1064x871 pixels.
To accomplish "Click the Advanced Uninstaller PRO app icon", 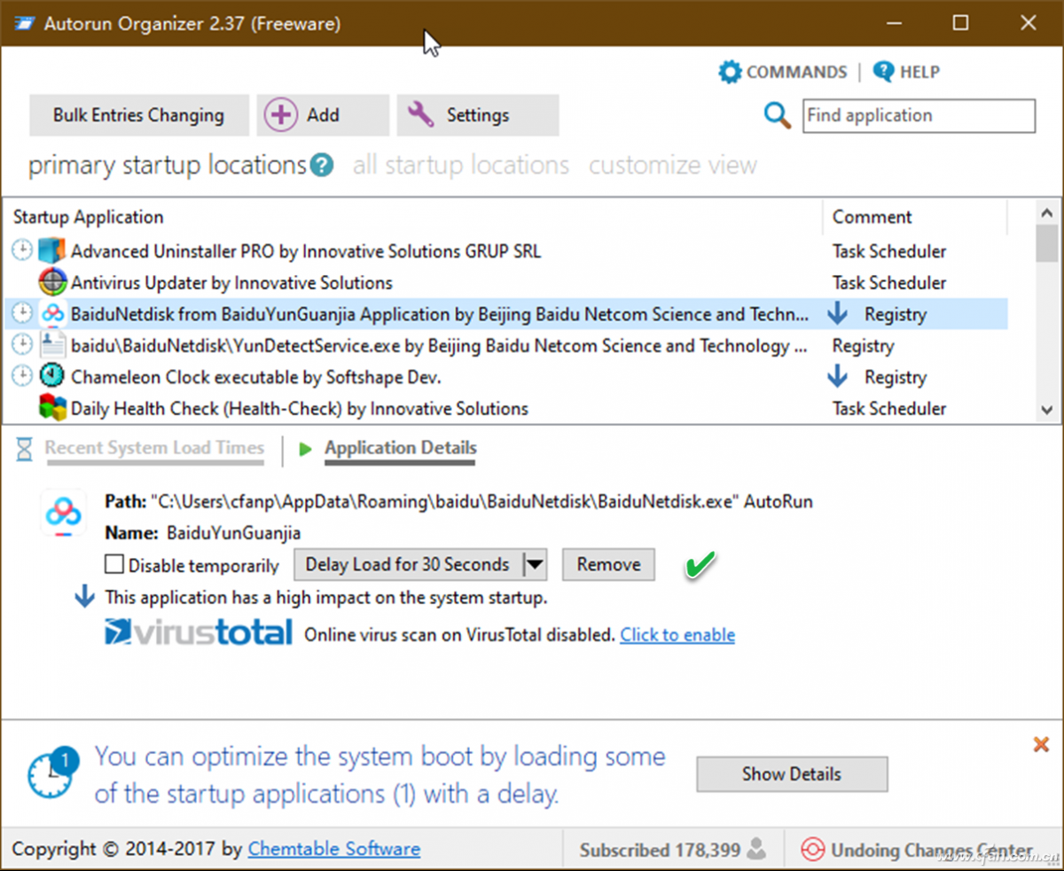I will point(53,251).
